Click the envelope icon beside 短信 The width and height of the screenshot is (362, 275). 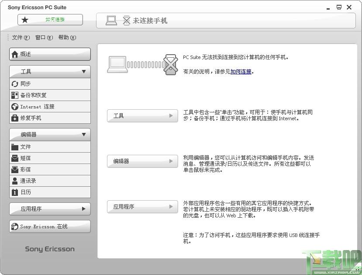tap(14, 158)
